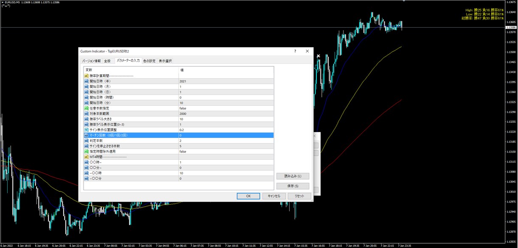Click the integer icon next to 開始日時(年)

86,81
